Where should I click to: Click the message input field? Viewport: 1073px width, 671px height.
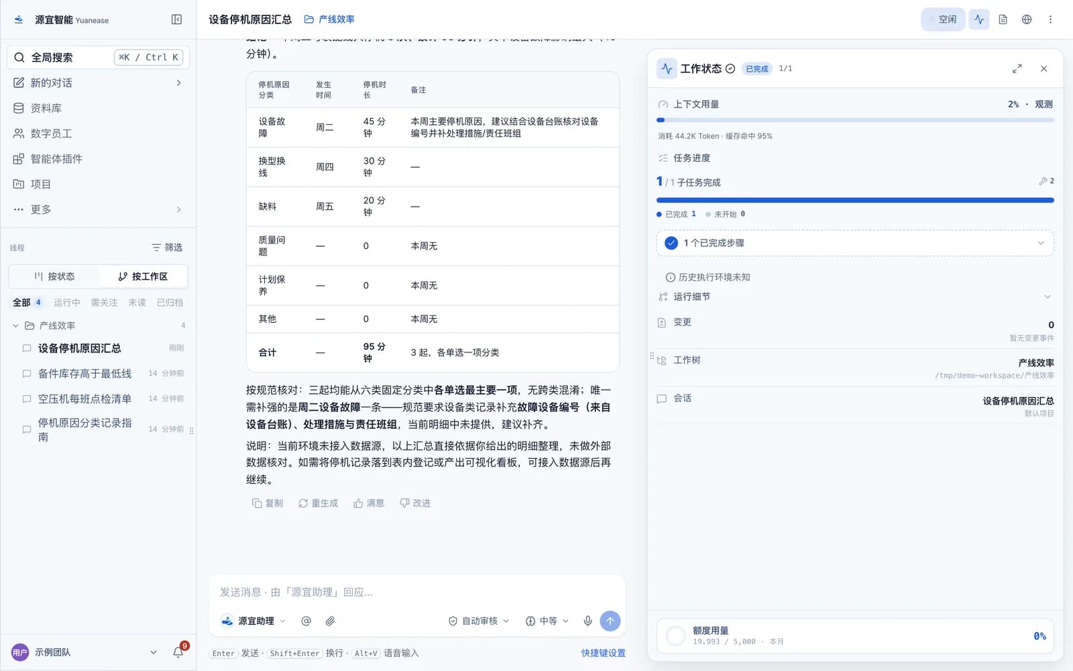pyautogui.click(x=416, y=592)
